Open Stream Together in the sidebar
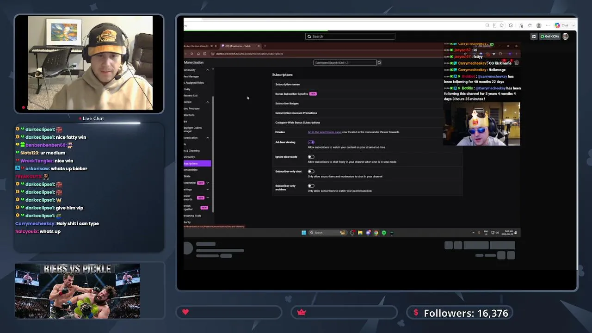Screen dimensions: 592x333 pos(196,208)
